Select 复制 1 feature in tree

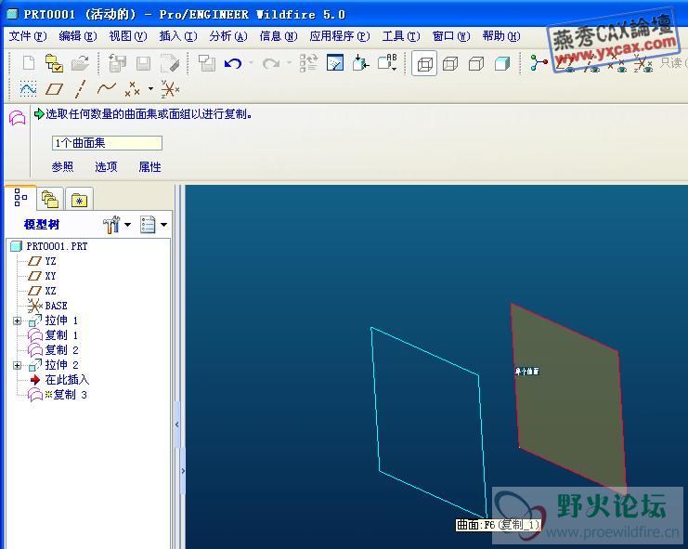tap(53, 335)
